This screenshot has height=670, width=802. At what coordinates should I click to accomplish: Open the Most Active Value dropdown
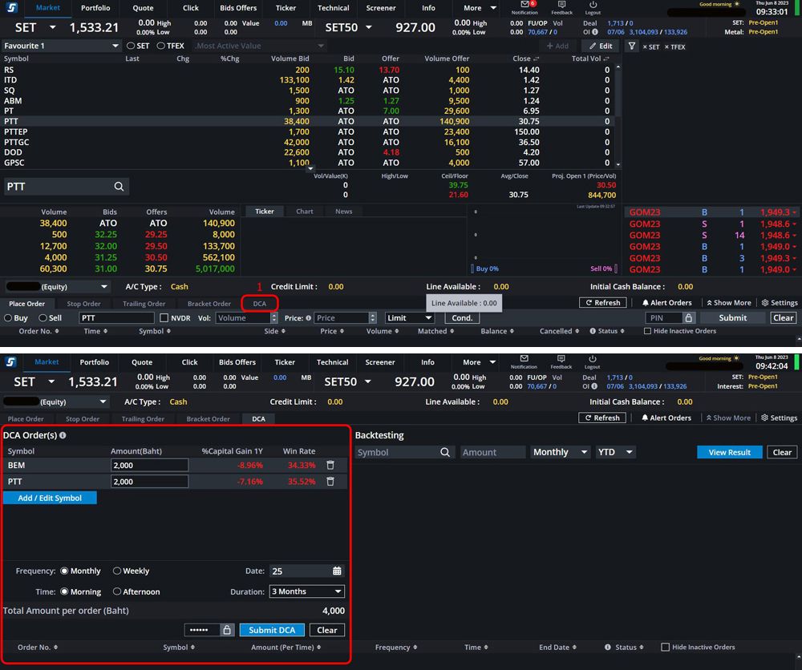pyautogui.click(x=260, y=46)
